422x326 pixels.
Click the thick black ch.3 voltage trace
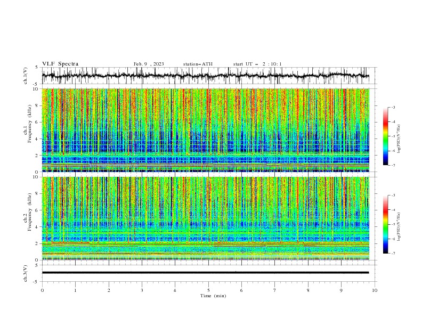[x=205, y=273]
